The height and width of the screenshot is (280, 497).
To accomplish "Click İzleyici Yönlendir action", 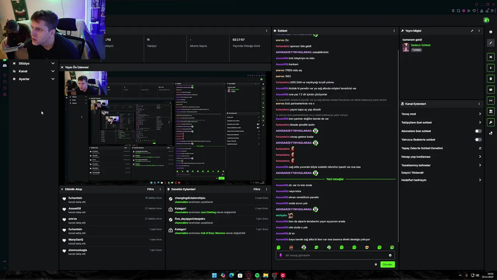I will click(412, 173).
